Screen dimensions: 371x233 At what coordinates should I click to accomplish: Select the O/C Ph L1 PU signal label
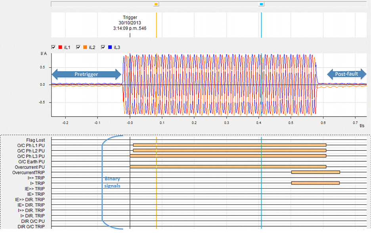click(x=31, y=145)
